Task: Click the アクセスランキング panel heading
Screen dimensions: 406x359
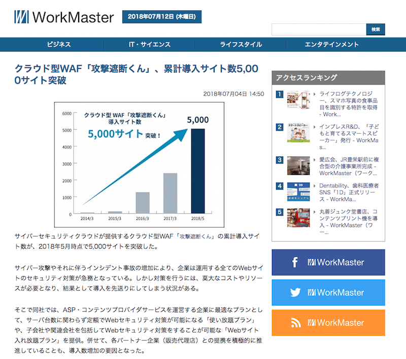Action: [x=328, y=78]
